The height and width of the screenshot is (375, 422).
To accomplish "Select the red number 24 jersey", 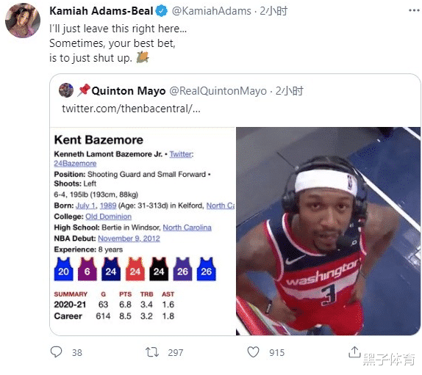I will point(135,269).
